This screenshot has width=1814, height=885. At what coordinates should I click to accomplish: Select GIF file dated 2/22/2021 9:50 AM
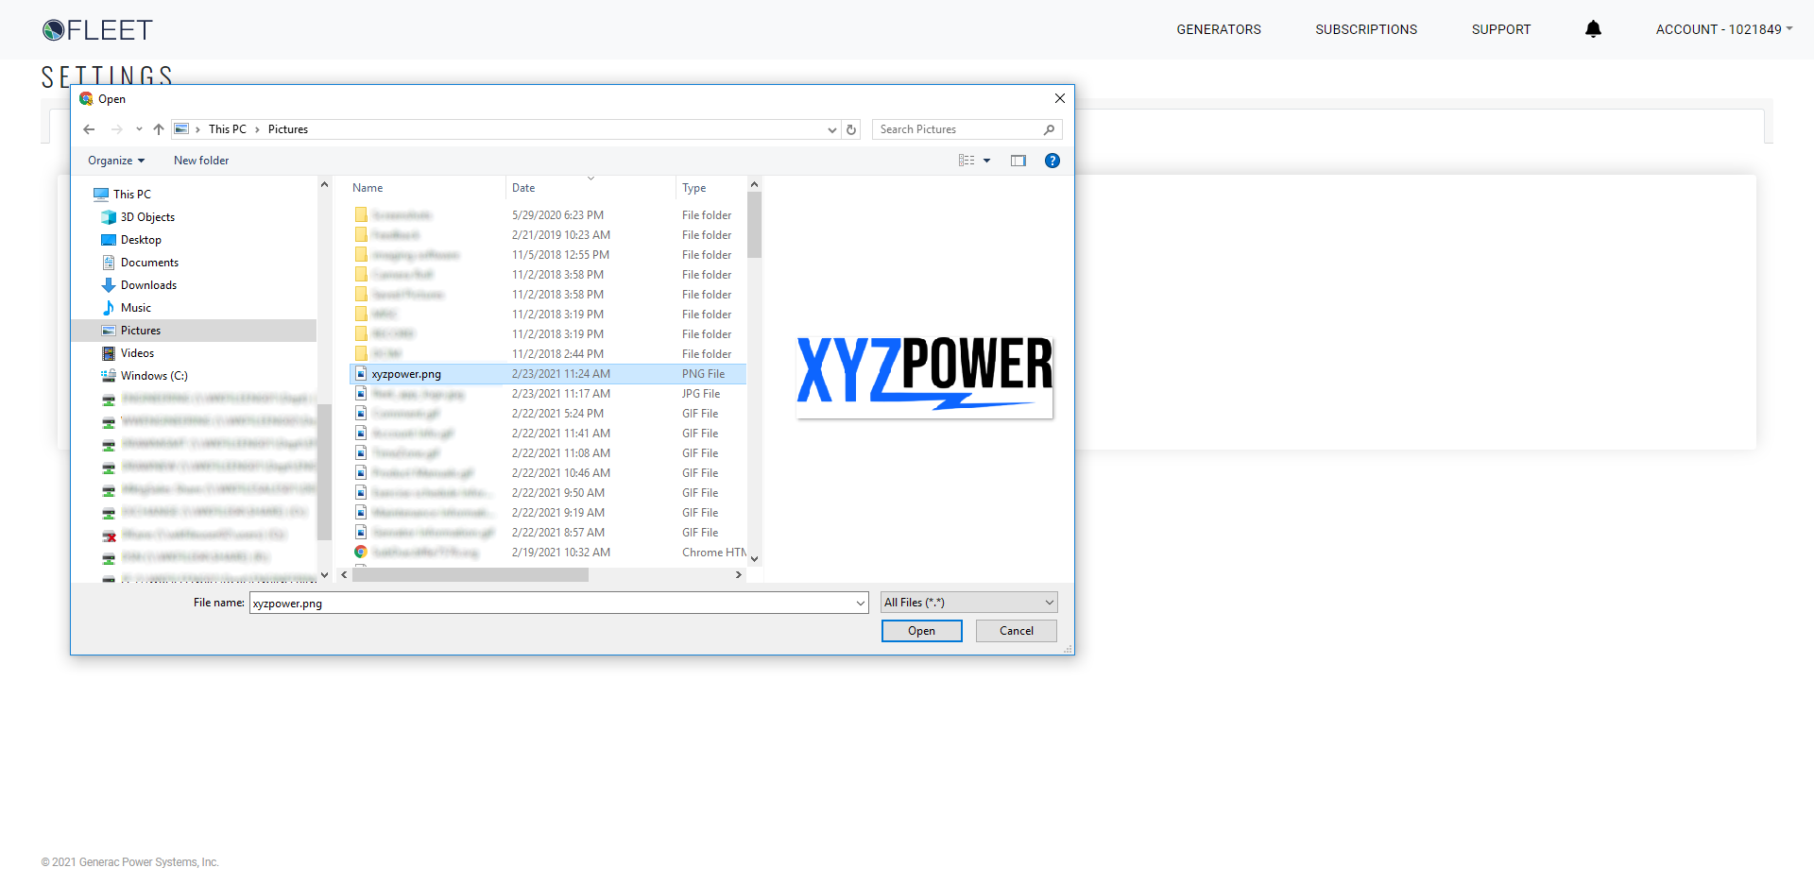click(548, 493)
